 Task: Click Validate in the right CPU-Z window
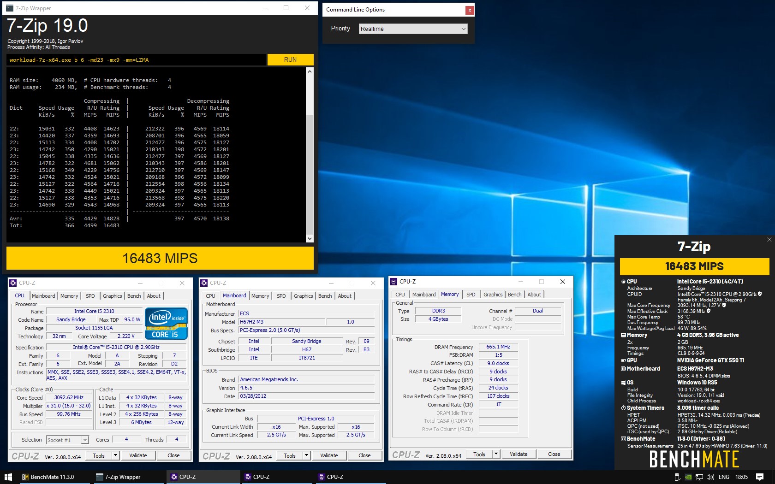click(519, 454)
